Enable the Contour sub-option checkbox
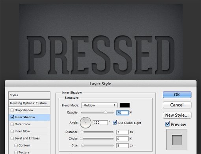 16,145
